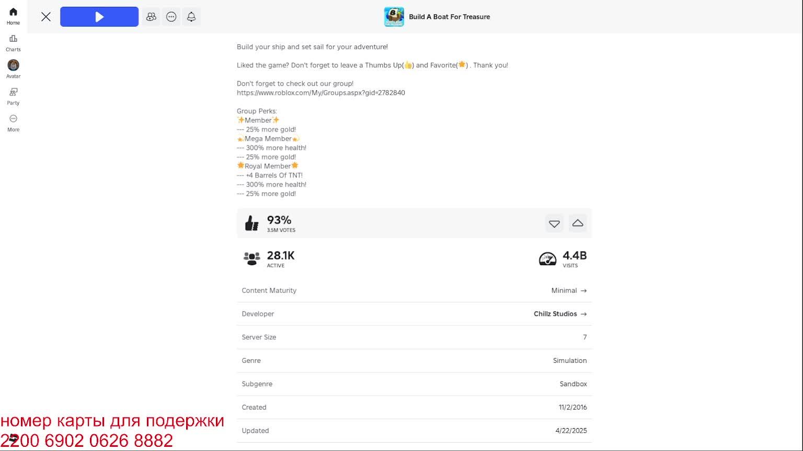Open the three-dot more options icon
Screen dimensions: 803x451
[x=171, y=17]
